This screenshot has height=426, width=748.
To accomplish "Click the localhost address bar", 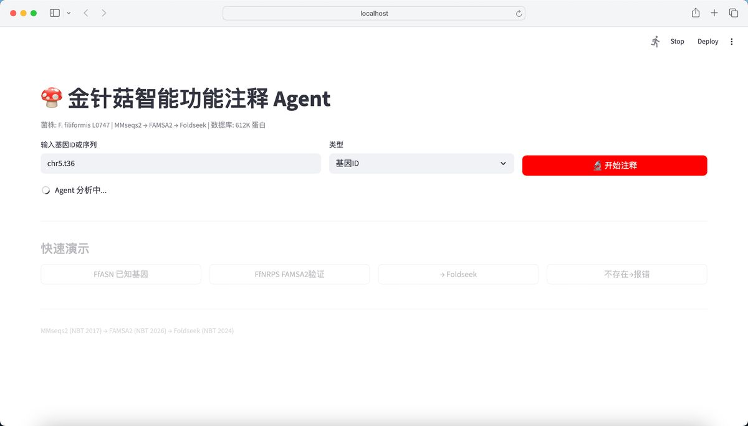I will (374, 13).
